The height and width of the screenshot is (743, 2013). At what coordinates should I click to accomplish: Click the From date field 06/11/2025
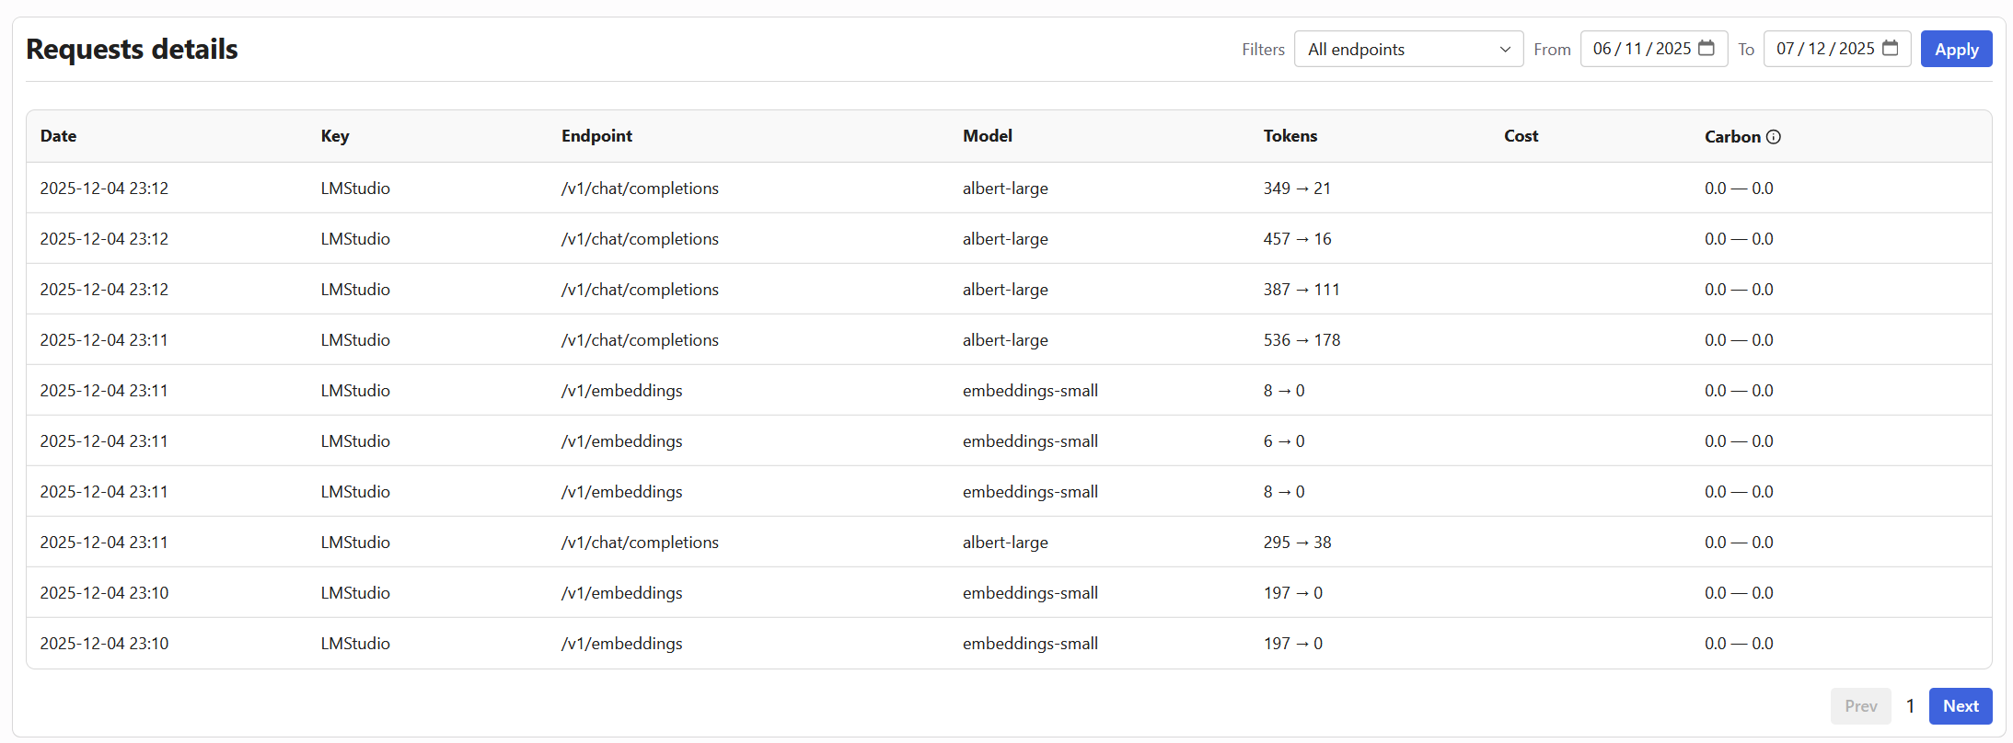pos(1641,49)
